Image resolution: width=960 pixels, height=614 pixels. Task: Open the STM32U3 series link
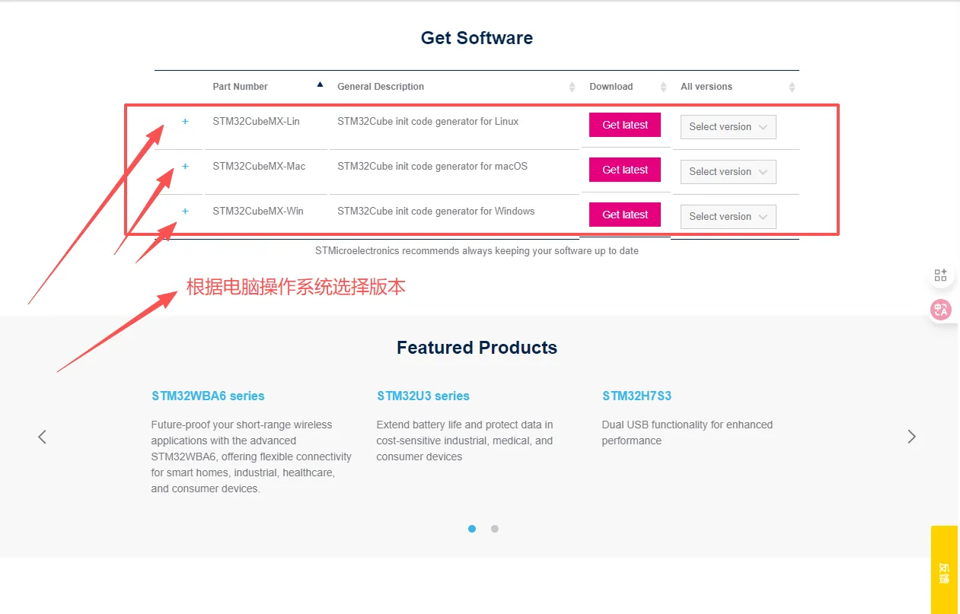click(x=423, y=396)
